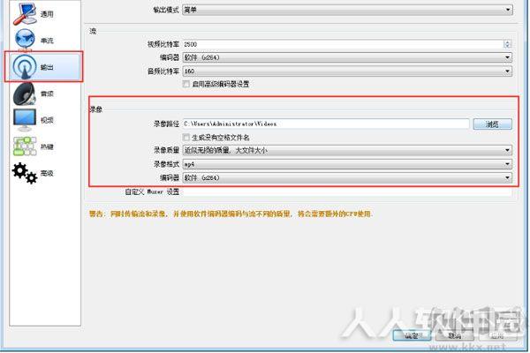
Task: Open the recording 编码器 dropdown under 录像
Action: (347, 177)
